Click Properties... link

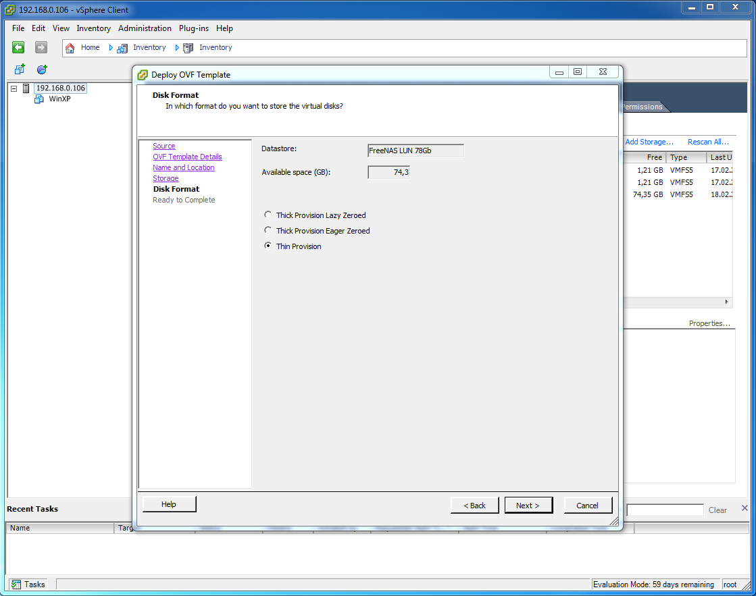click(x=709, y=323)
